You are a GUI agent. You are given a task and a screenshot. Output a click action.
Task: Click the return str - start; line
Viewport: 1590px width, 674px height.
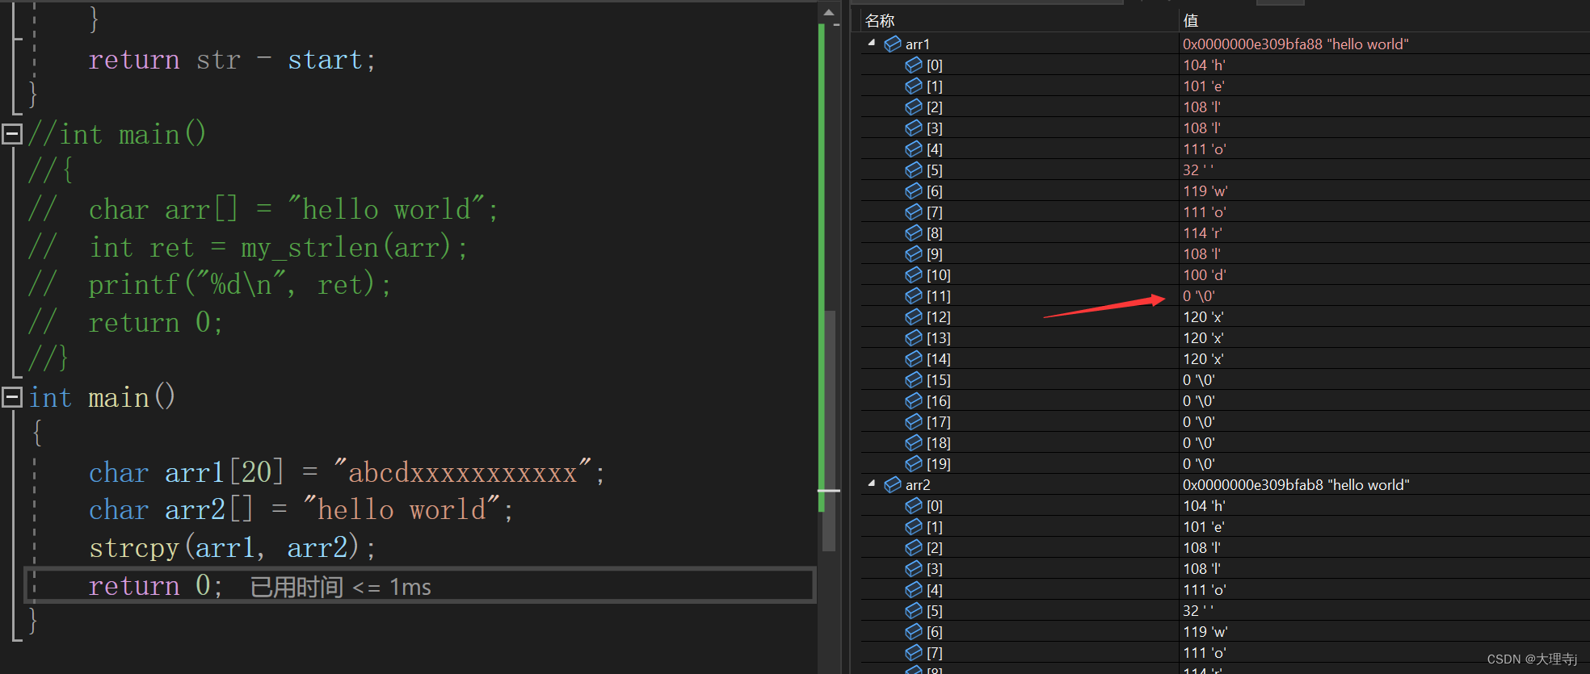click(232, 60)
